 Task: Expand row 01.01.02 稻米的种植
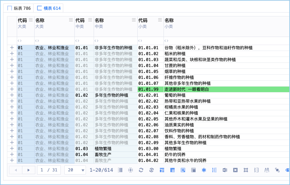tap(12, 54)
